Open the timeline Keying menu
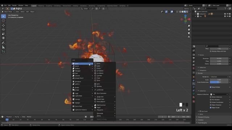Image resolution: width=232 pixels, height=130 pixels. coord(17,117)
